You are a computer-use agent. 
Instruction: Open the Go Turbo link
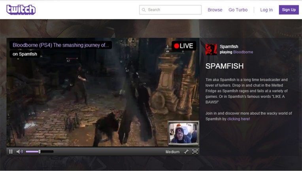(x=238, y=10)
